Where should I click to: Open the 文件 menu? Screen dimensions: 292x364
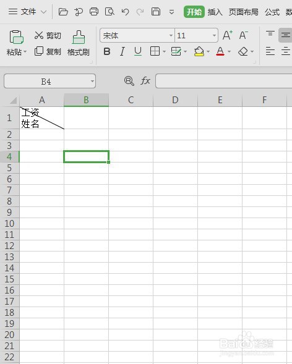coord(22,11)
